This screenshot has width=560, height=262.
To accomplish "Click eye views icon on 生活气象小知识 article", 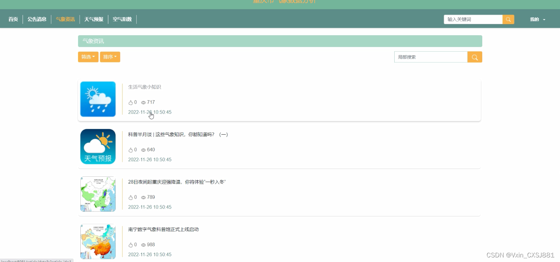I will pyautogui.click(x=144, y=103).
